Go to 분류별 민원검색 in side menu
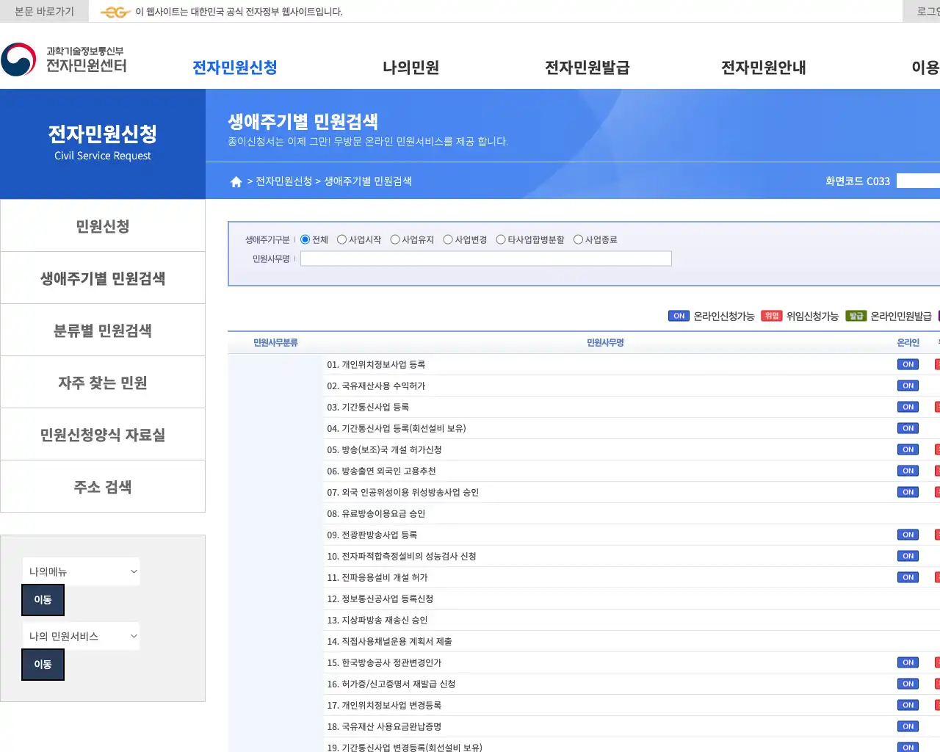The height and width of the screenshot is (752, 940). click(103, 330)
